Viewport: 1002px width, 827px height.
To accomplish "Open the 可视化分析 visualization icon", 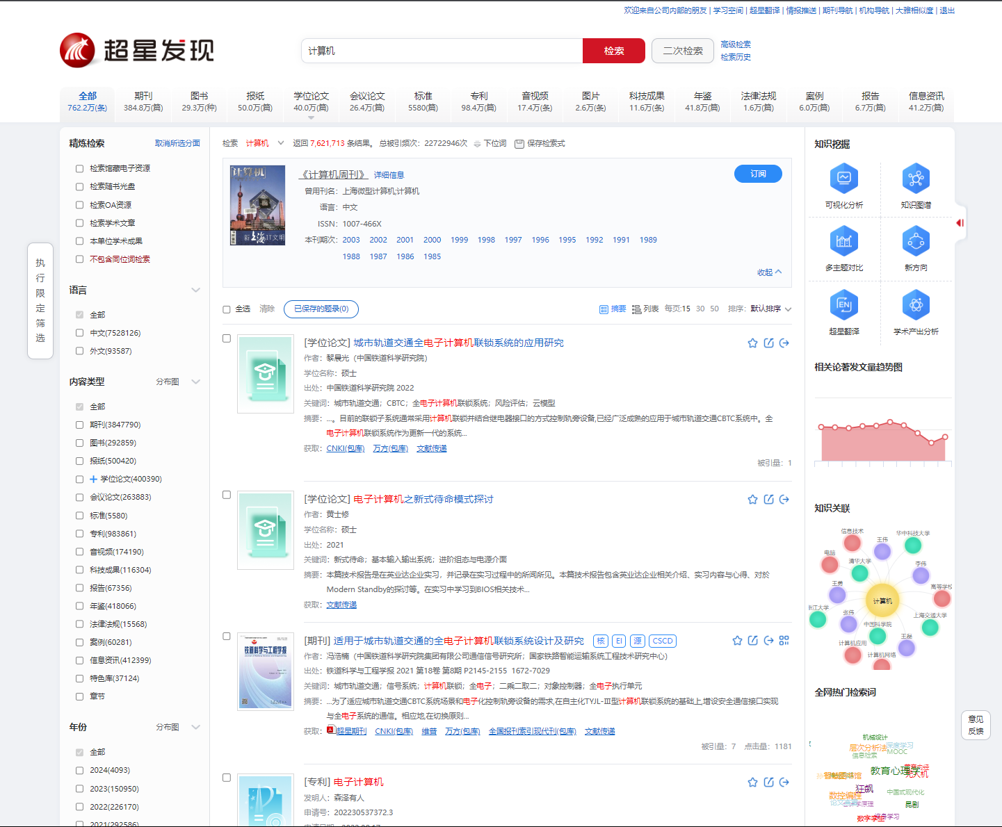I will click(x=843, y=179).
